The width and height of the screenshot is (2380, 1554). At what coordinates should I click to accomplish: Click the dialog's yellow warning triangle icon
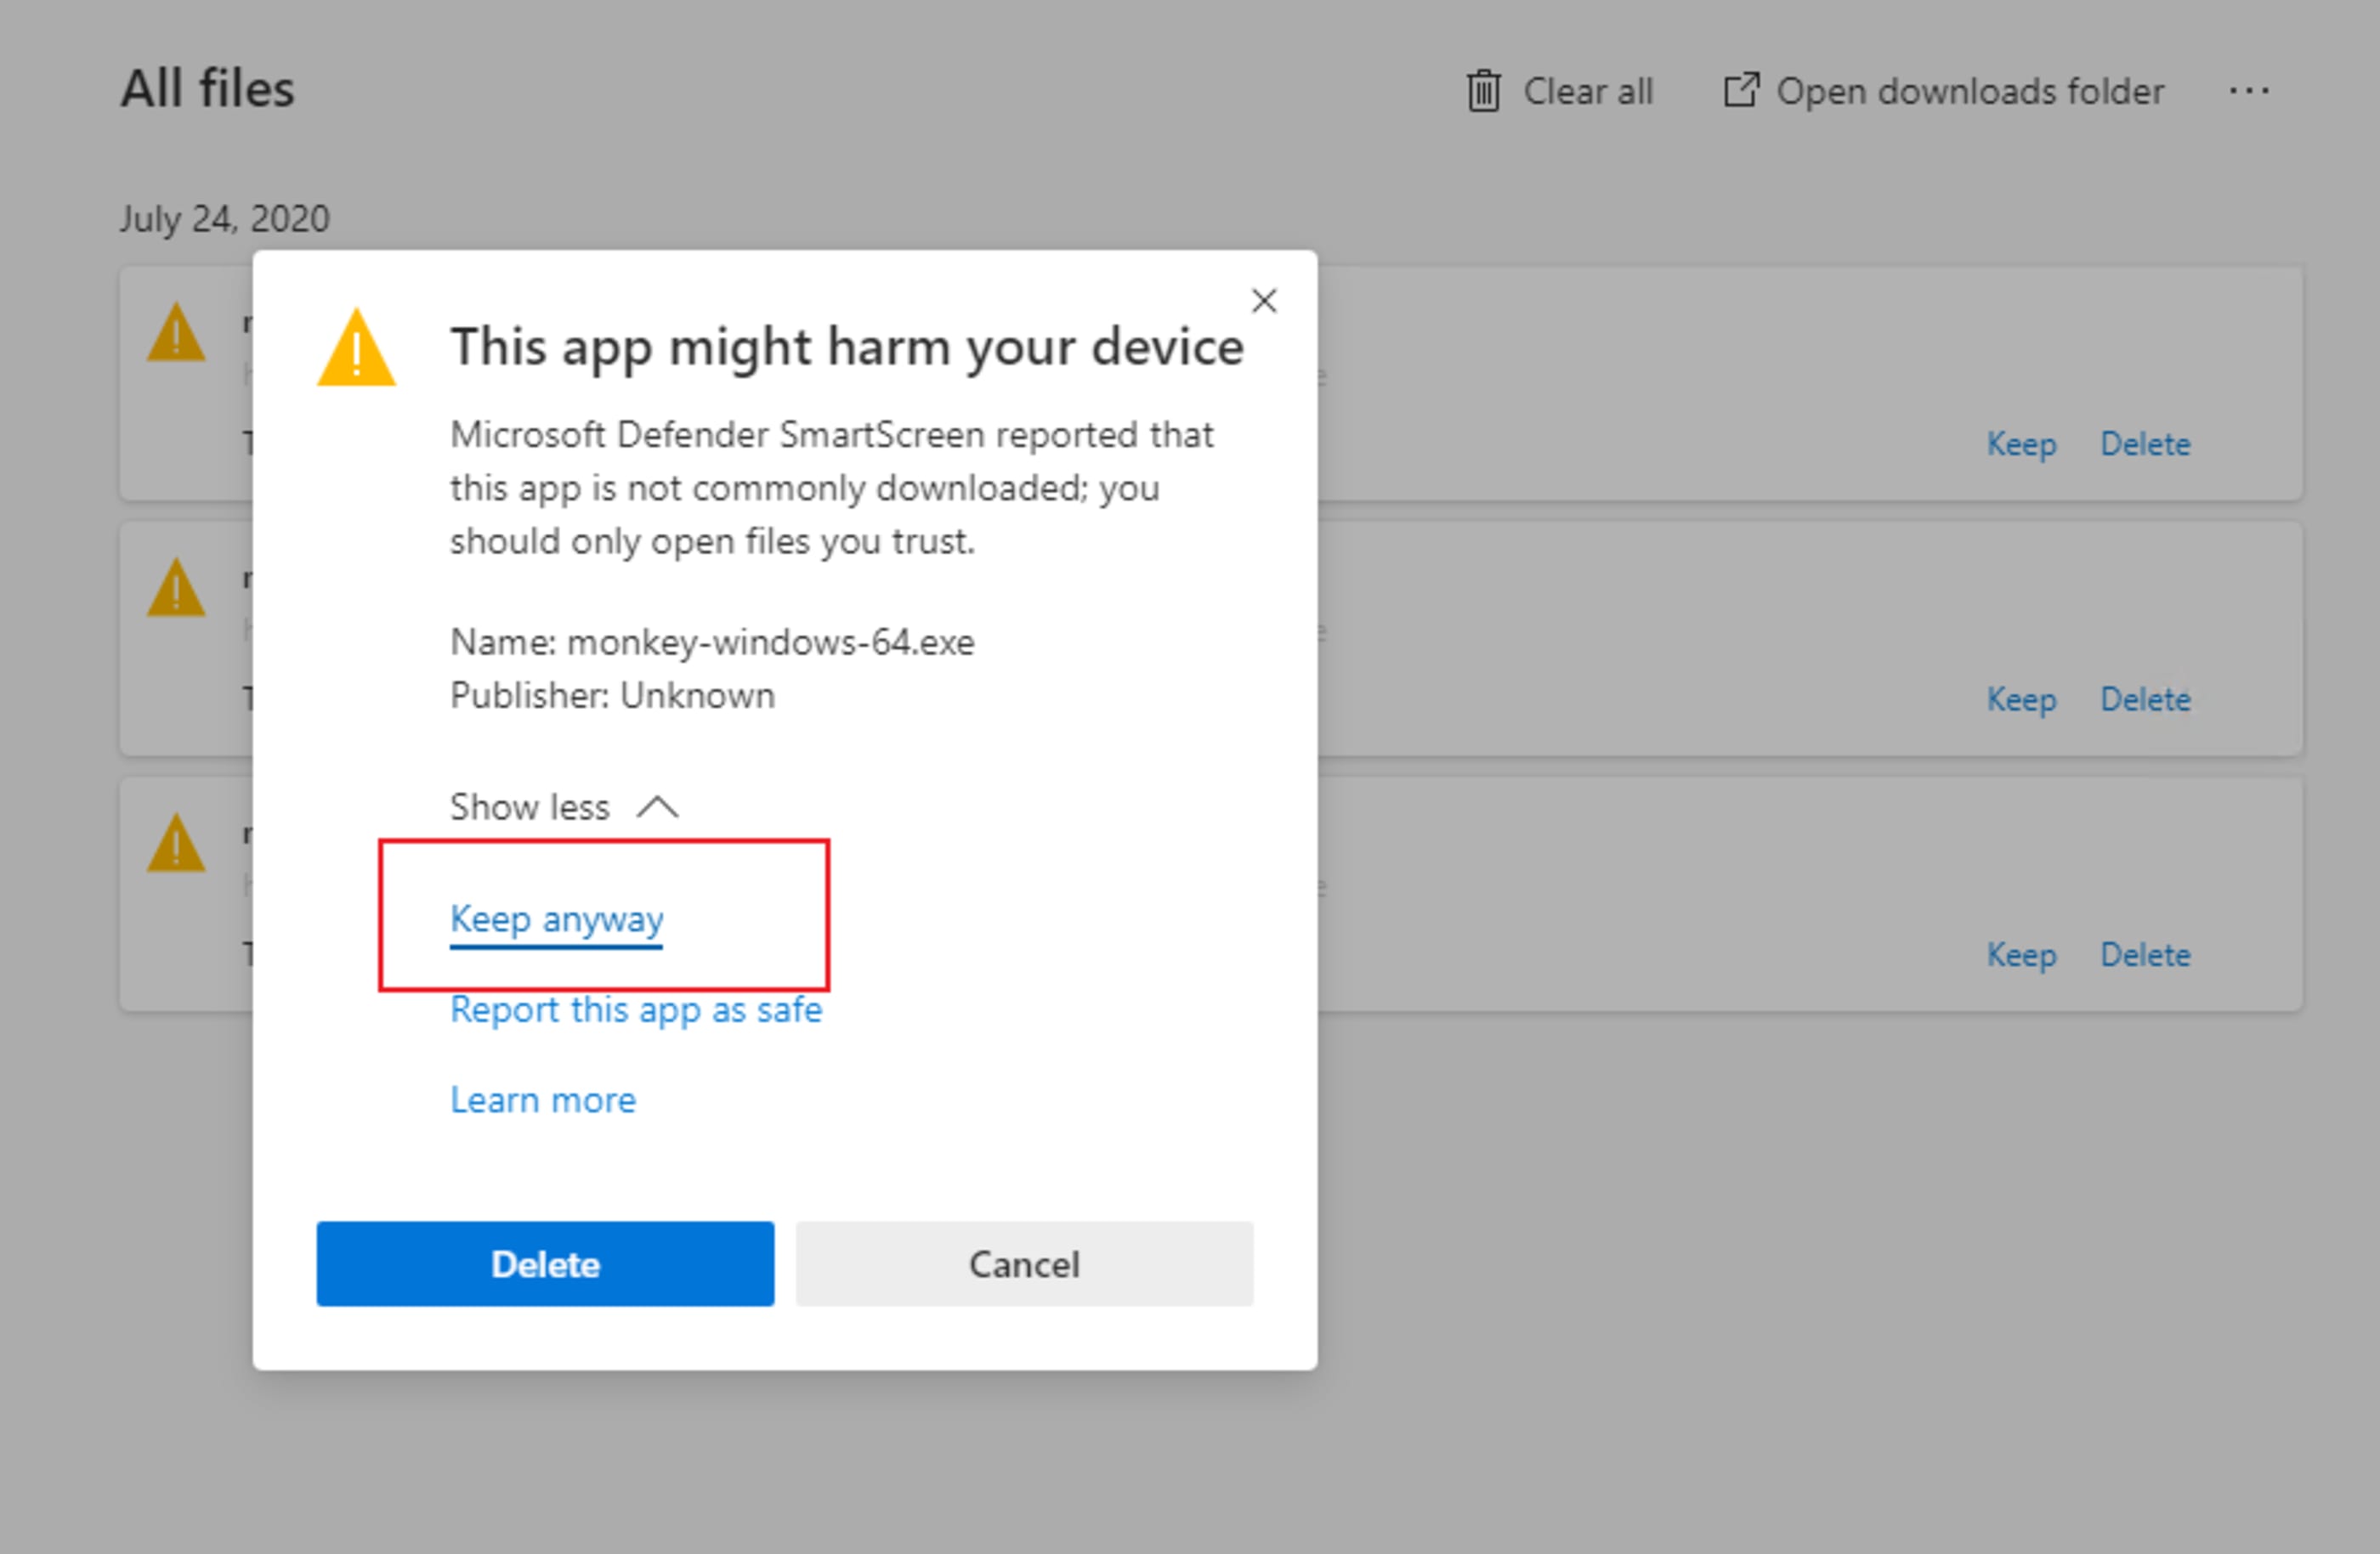click(x=356, y=348)
